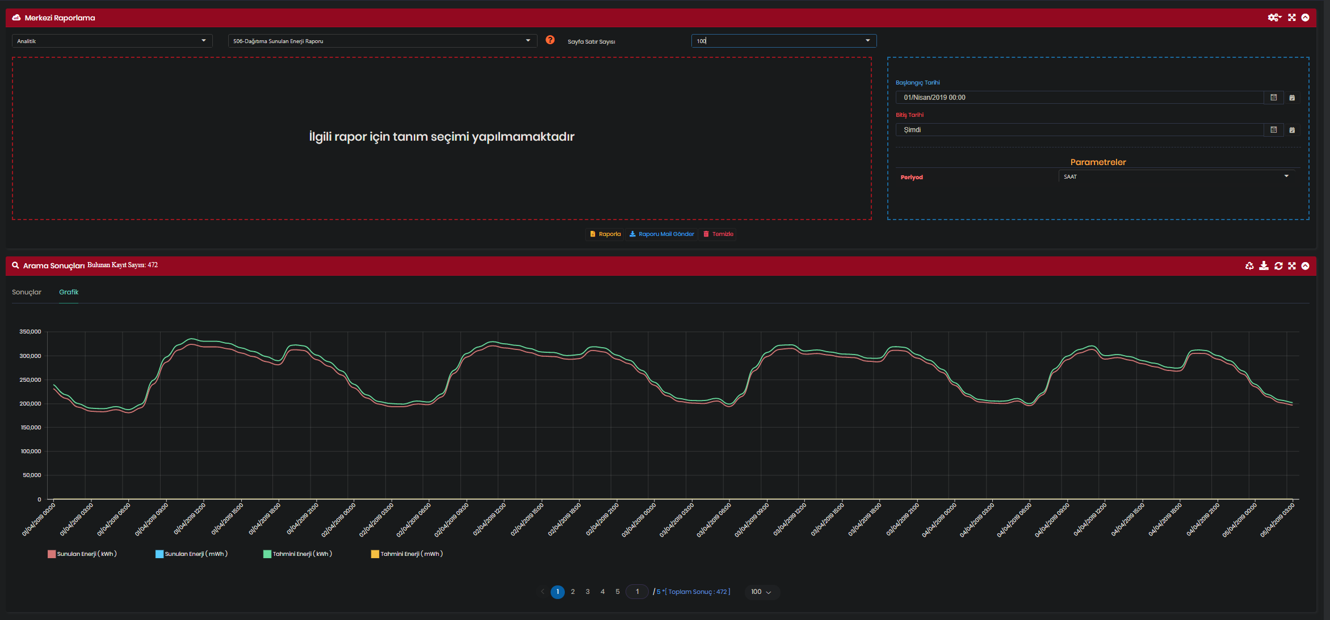Go to results page 4
The image size is (1330, 620).
602,592
